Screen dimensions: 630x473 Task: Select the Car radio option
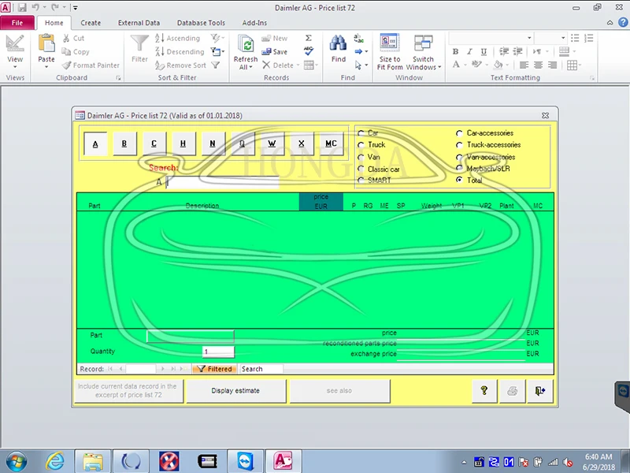coord(361,133)
